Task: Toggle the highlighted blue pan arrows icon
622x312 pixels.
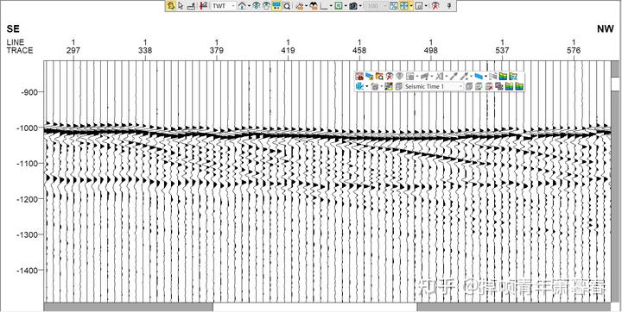Action: tap(404, 6)
